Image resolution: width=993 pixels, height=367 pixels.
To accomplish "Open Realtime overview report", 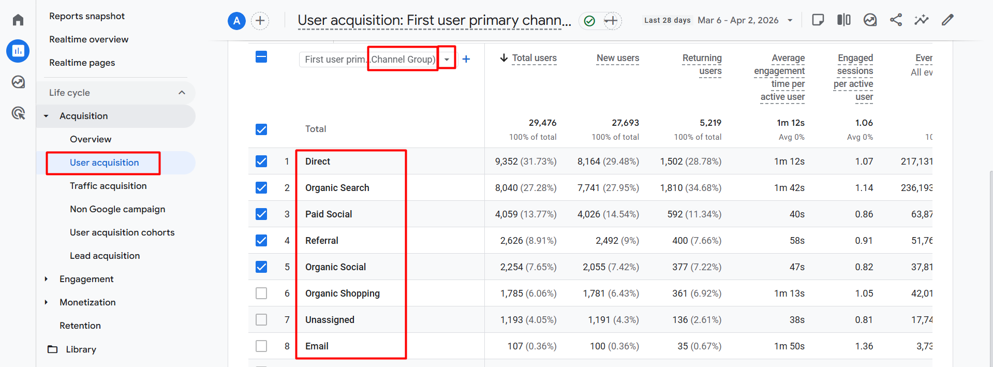I will [88, 39].
